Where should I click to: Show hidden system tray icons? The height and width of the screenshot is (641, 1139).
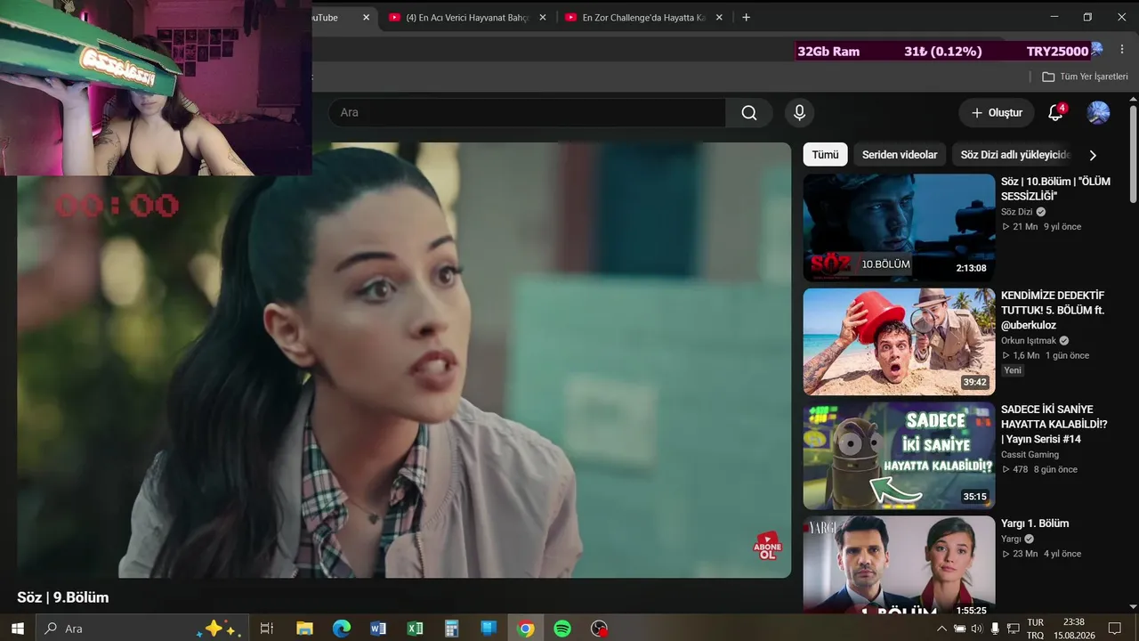[x=942, y=629]
